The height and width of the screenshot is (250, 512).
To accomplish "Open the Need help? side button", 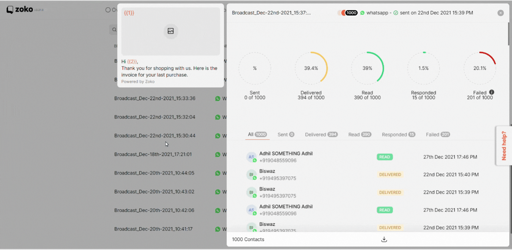I will pyautogui.click(x=504, y=146).
